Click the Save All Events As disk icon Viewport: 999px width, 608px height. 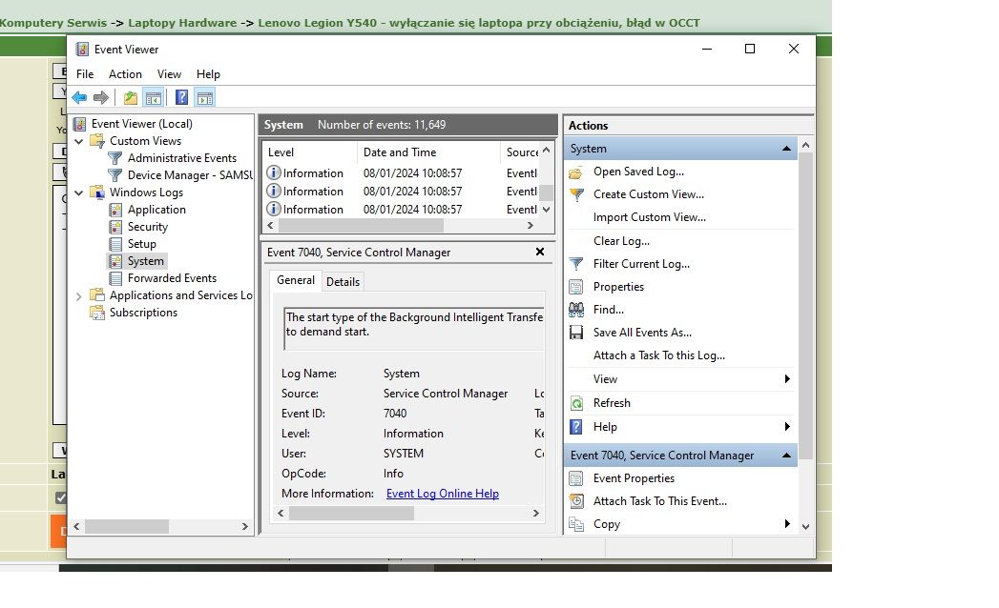pos(576,333)
